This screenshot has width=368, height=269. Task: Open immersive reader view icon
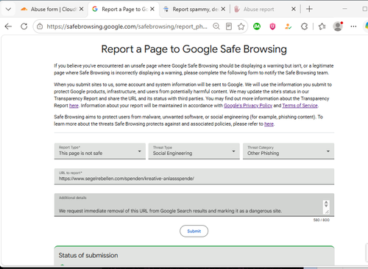coord(229,26)
